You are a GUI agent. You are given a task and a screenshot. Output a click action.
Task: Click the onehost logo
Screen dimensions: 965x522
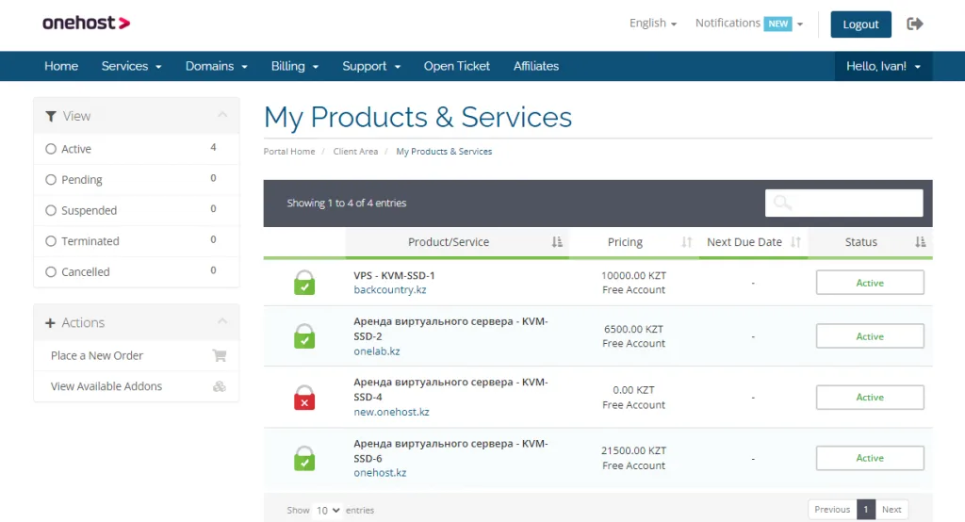coord(86,24)
